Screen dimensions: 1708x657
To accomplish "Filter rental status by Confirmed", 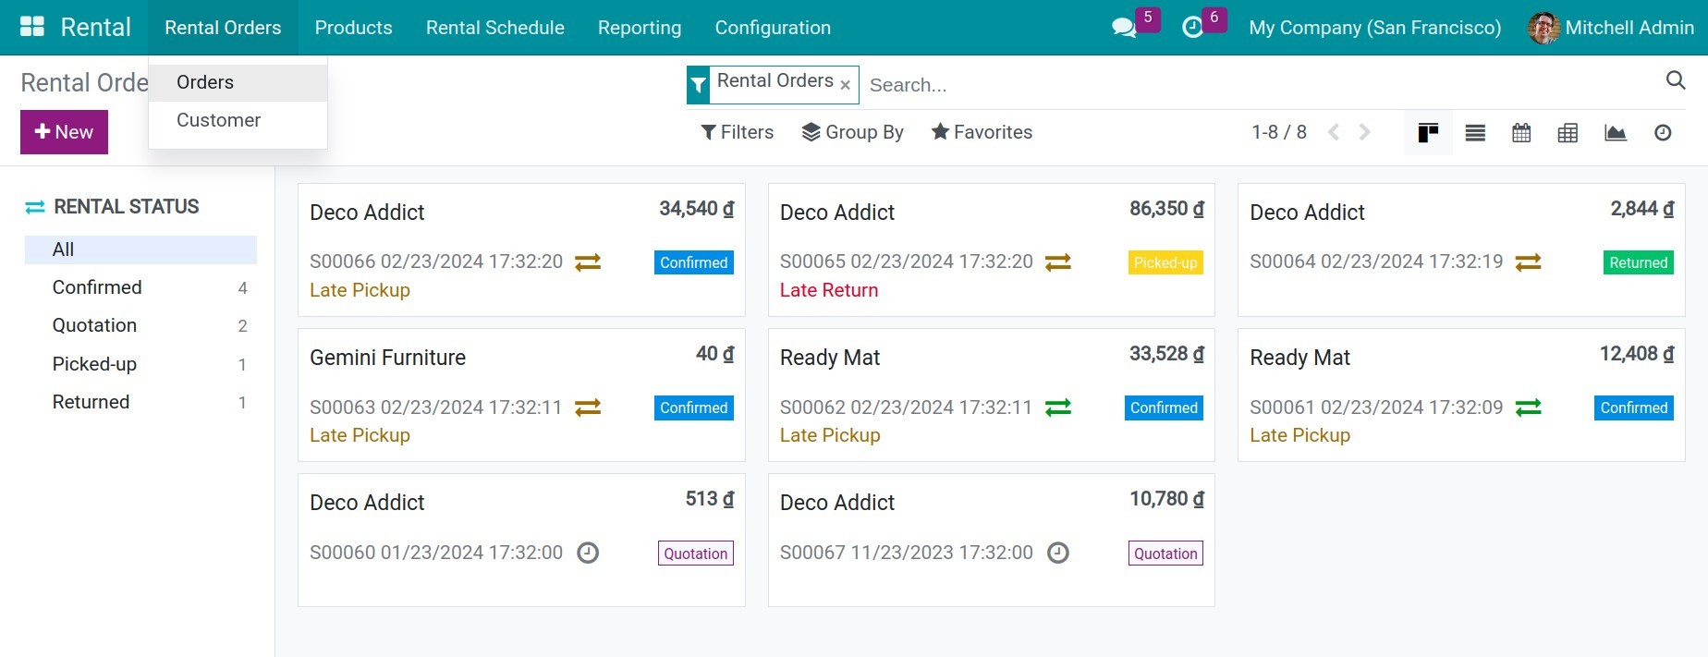I will [x=97, y=287].
